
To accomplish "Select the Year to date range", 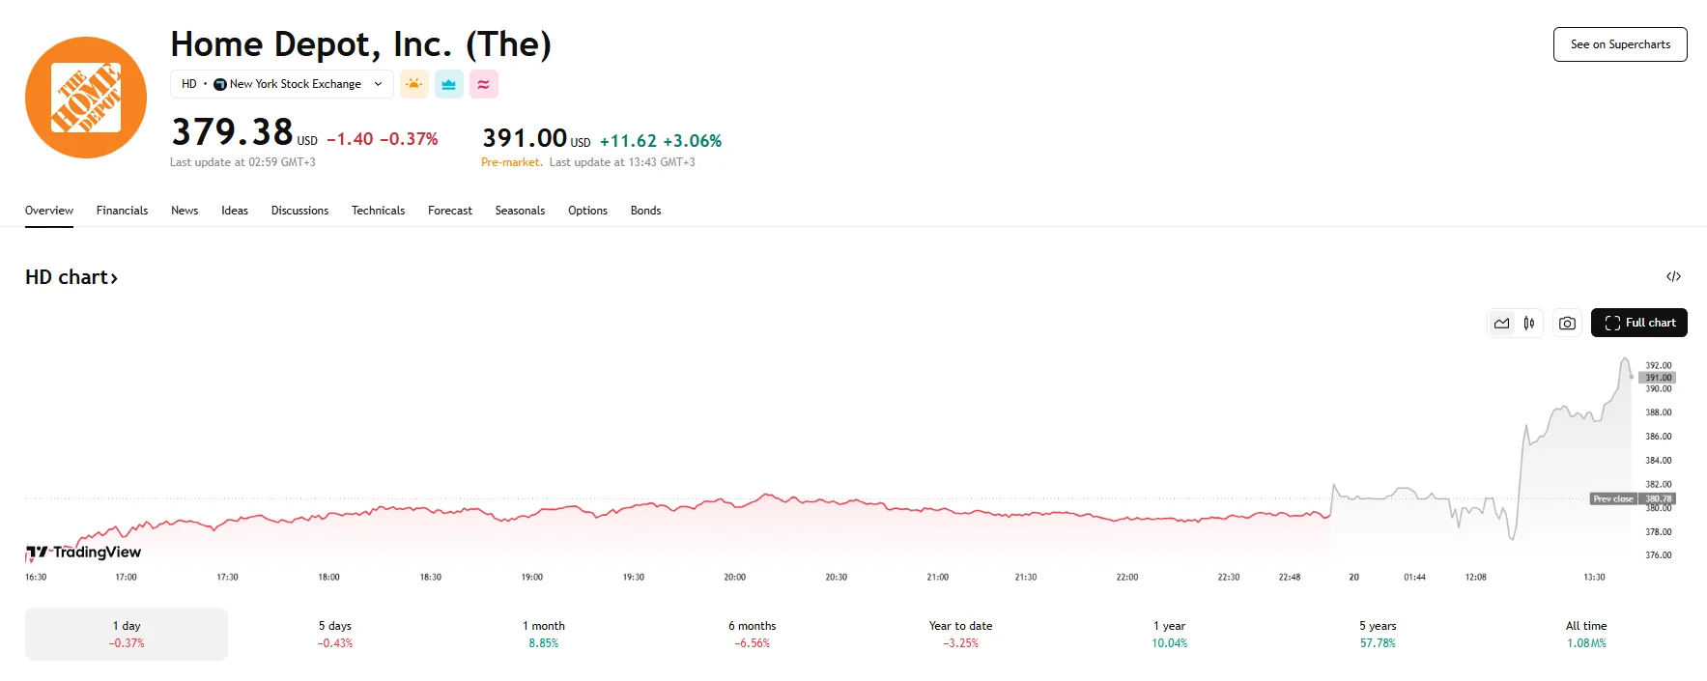I will pos(960,634).
